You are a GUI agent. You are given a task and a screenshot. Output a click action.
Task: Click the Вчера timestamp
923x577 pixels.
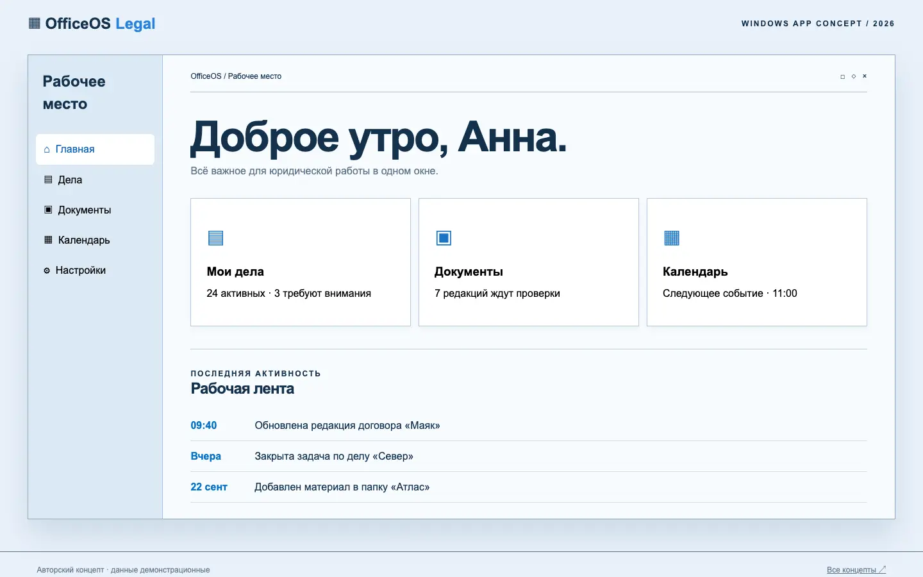tap(206, 456)
